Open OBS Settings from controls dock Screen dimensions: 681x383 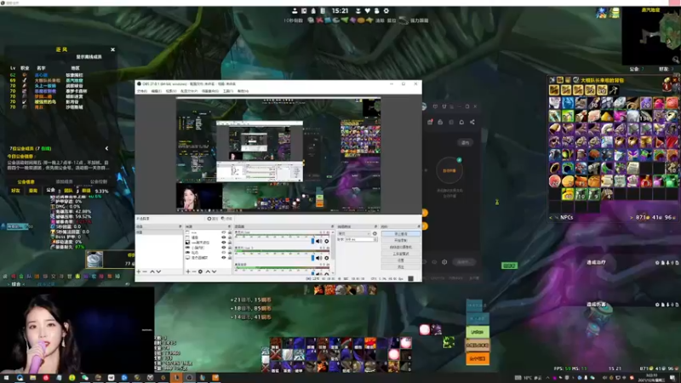(x=400, y=260)
